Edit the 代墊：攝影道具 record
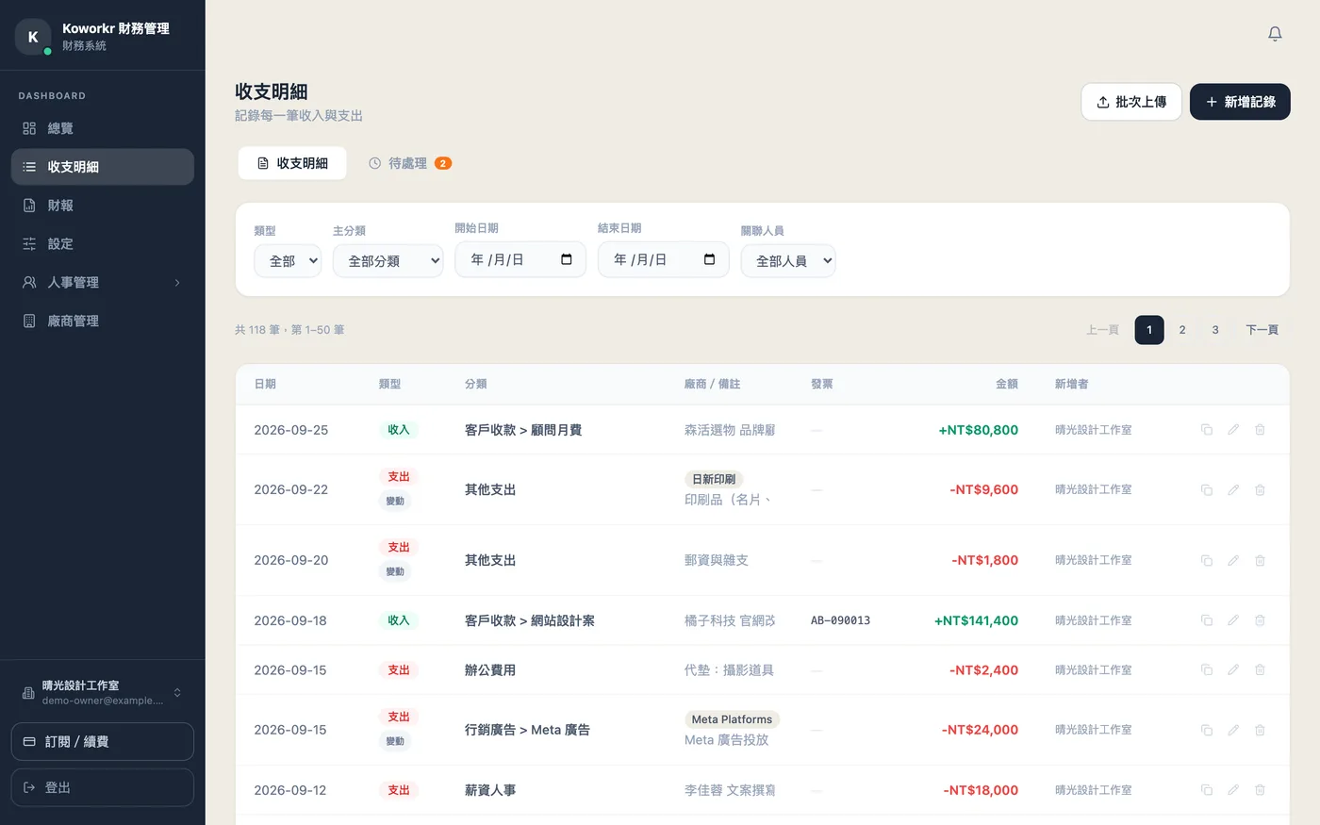The height and width of the screenshot is (825, 1320). [1233, 670]
